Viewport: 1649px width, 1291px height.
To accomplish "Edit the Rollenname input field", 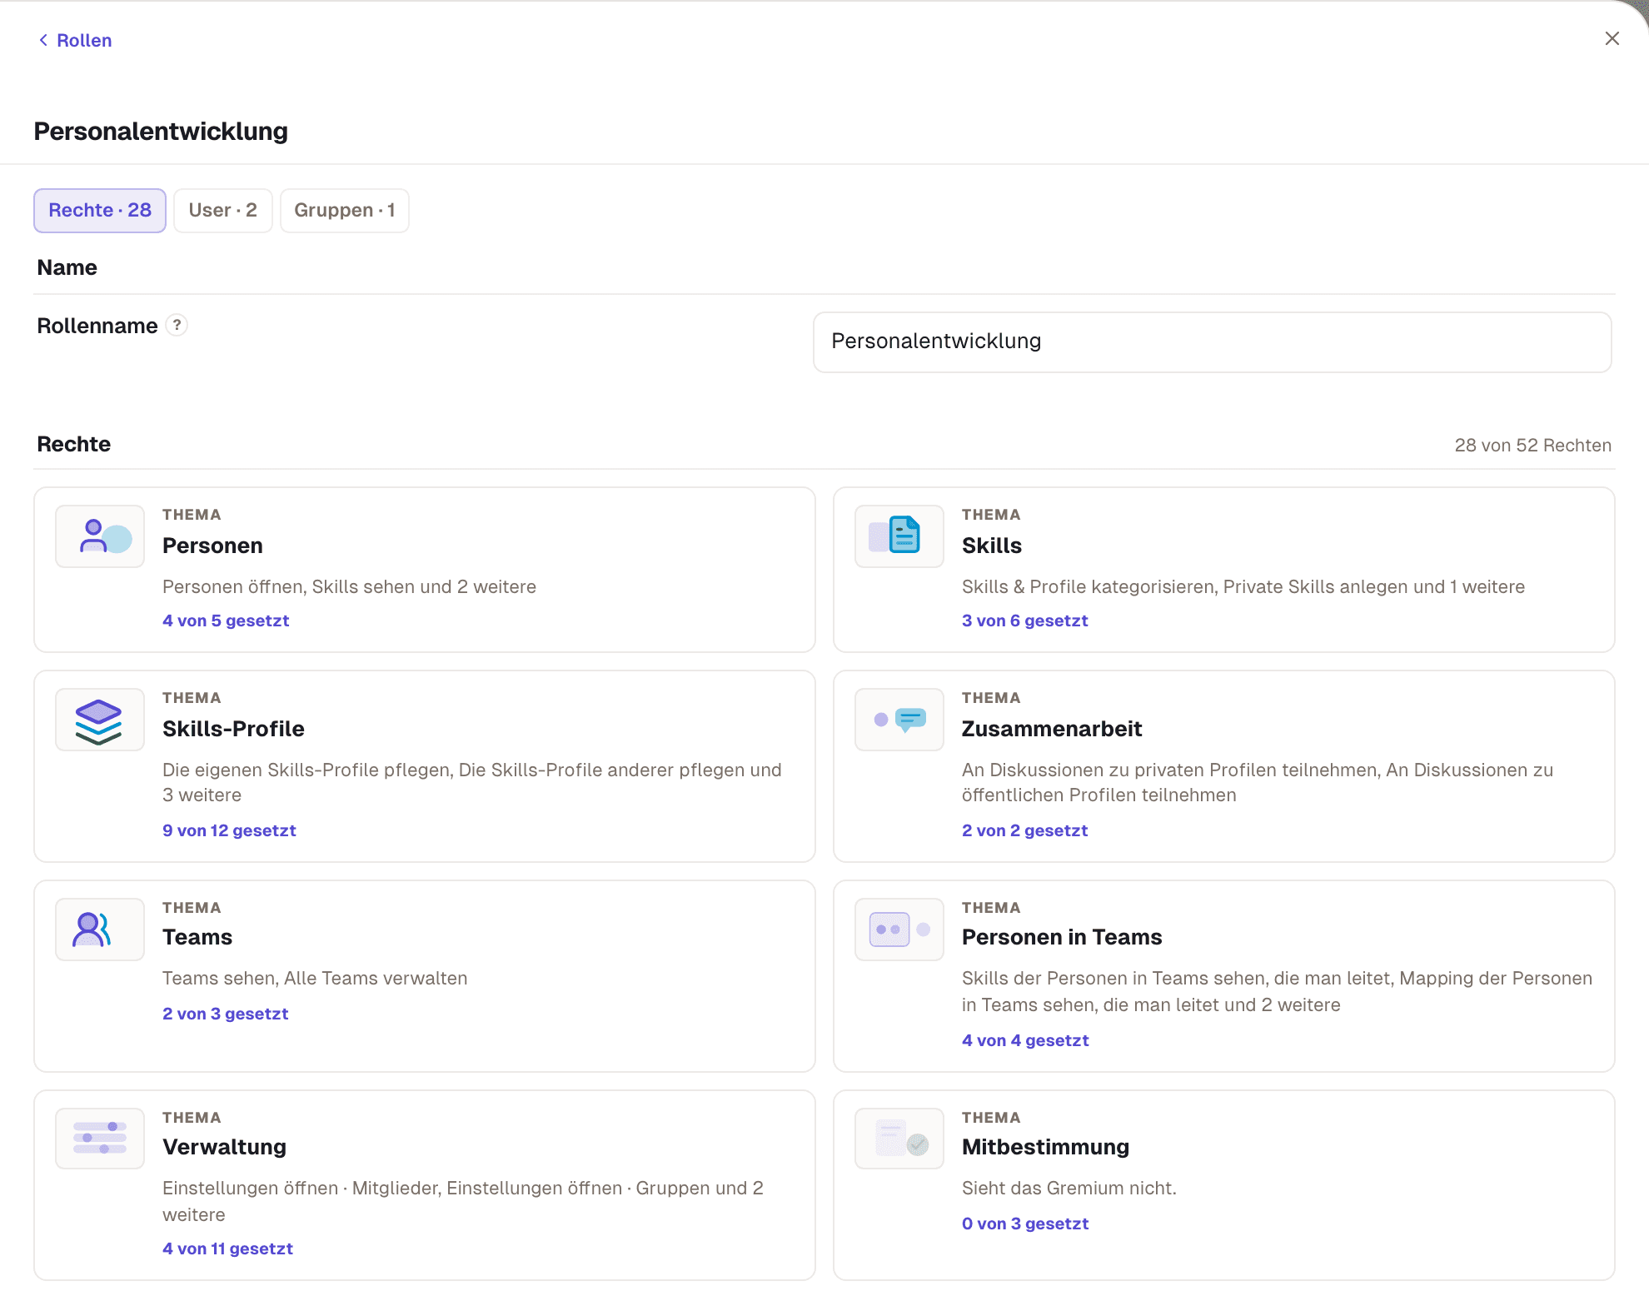I will point(1212,342).
